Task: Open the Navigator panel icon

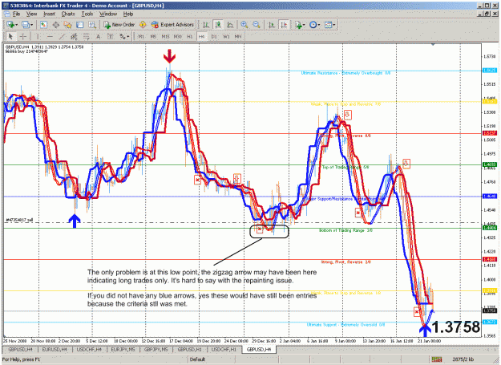Action: 68,25
